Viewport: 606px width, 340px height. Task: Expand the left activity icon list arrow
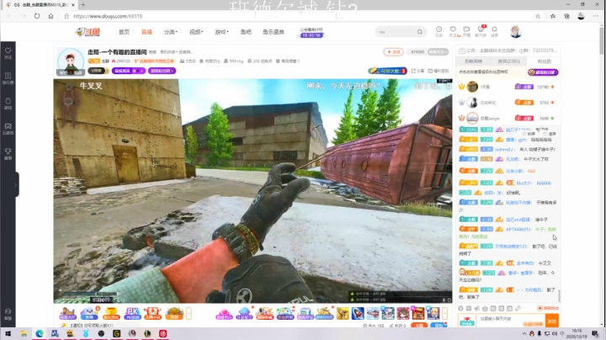click(x=189, y=313)
